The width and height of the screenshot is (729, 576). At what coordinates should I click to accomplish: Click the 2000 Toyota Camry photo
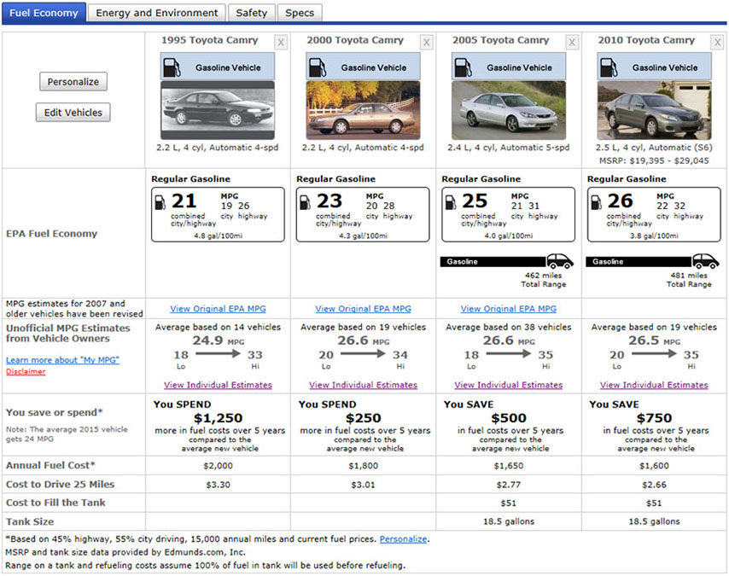pyautogui.click(x=363, y=110)
